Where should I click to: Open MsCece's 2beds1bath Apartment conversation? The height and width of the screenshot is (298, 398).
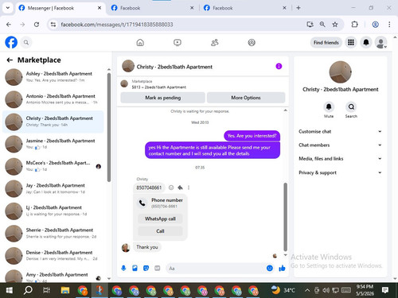click(53, 166)
